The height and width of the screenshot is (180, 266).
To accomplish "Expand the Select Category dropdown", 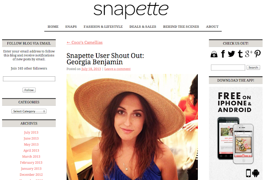I will click(x=29, y=111).
